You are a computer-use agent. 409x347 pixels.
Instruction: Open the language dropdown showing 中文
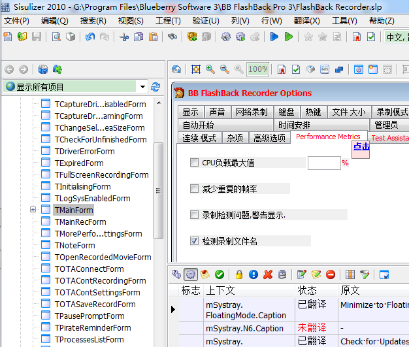tap(395, 37)
